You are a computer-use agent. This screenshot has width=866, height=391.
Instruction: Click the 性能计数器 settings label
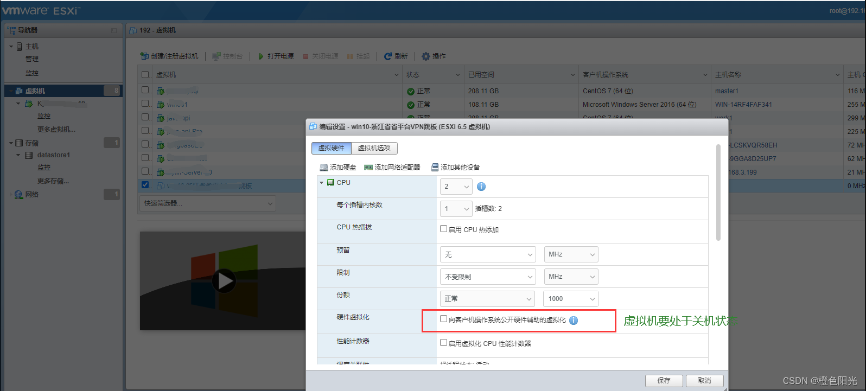pyautogui.click(x=353, y=341)
